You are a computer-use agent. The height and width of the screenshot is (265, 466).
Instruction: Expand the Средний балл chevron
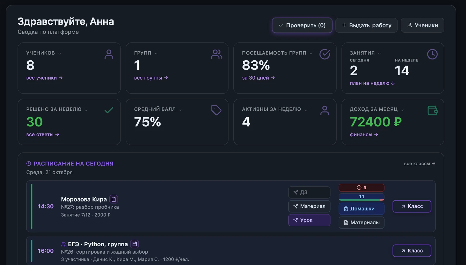tap(180, 110)
